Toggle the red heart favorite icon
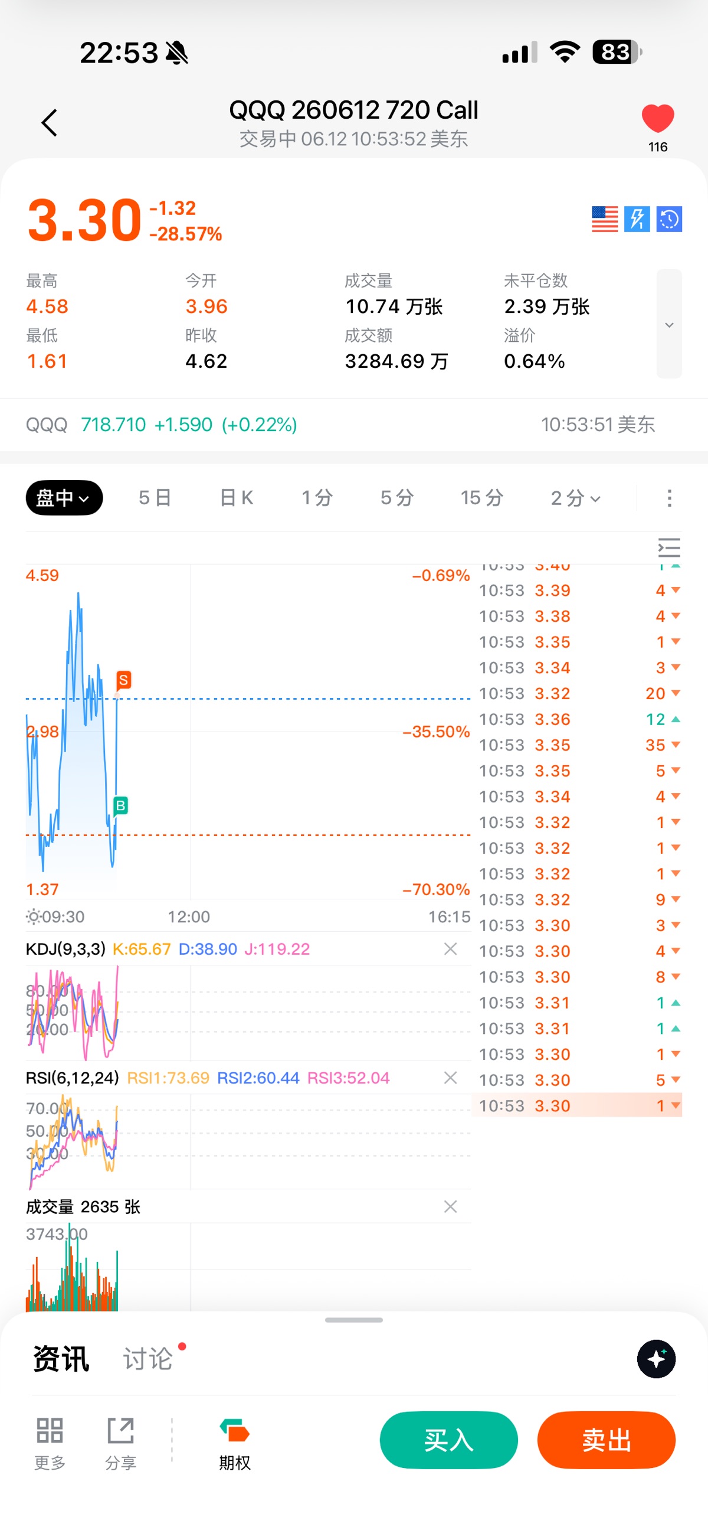 (658, 118)
